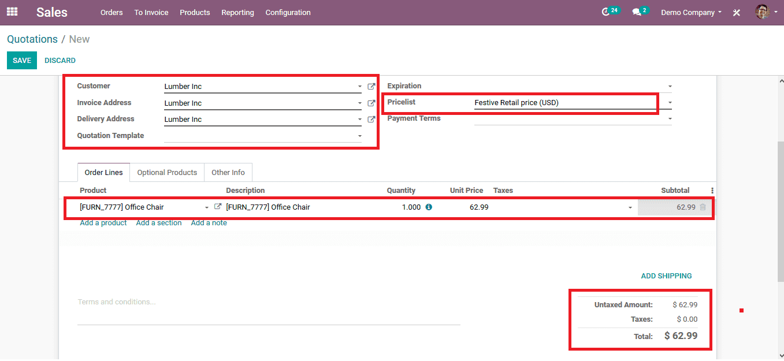
Task: Open the To Invoice menu
Action: [x=151, y=12]
